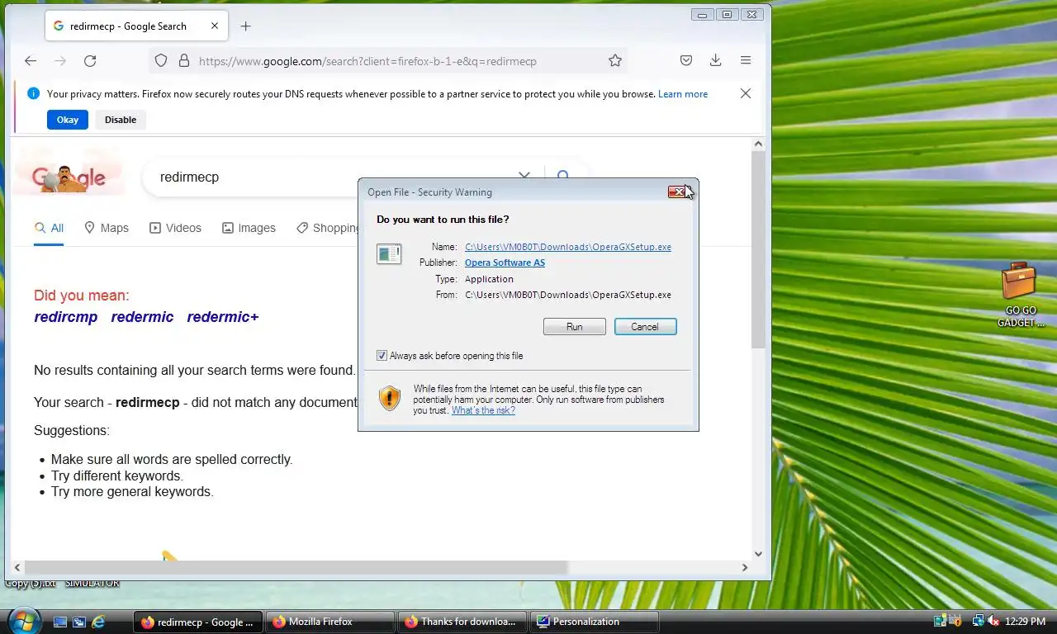This screenshot has height=634, width=1057.
Task: Click the Google doodle logo
Action: (x=69, y=176)
